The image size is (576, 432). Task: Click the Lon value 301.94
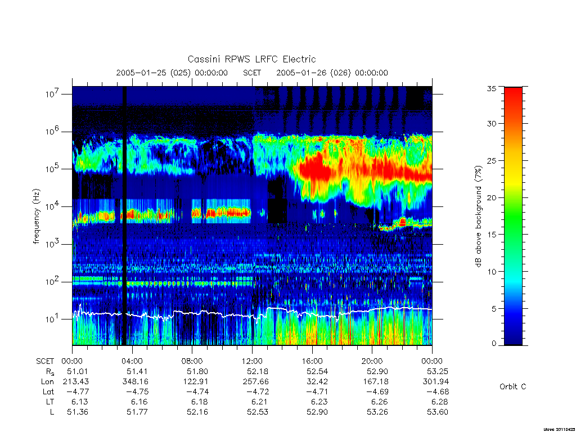tap(436, 382)
